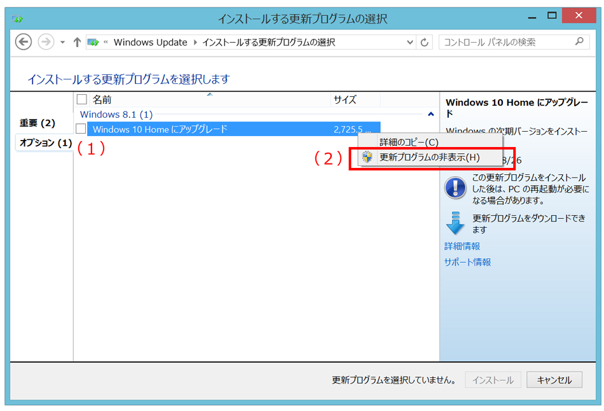Viewport: 604px width, 411px height.
Task: Maximize the window
Action: (x=552, y=16)
